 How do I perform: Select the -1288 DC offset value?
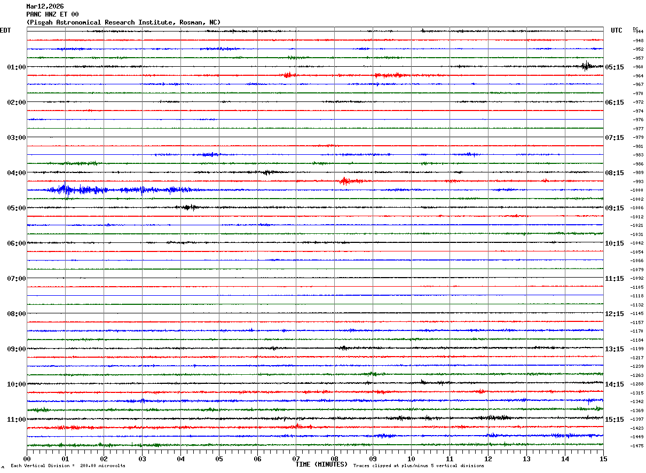point(638,384)
